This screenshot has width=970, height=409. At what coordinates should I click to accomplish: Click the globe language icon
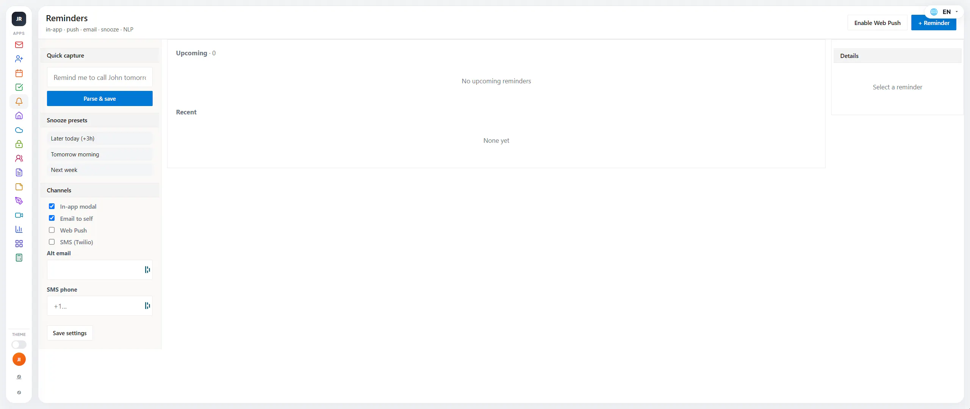tap(934, 12)
